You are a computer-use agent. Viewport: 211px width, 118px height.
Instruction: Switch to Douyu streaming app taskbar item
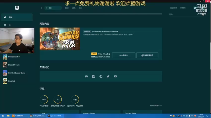(x=20, y=116)
